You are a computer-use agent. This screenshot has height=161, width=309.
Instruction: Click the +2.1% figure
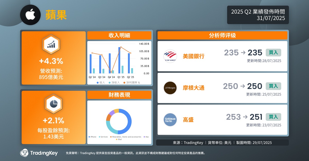pyautogui.click(x=54, y=120)
